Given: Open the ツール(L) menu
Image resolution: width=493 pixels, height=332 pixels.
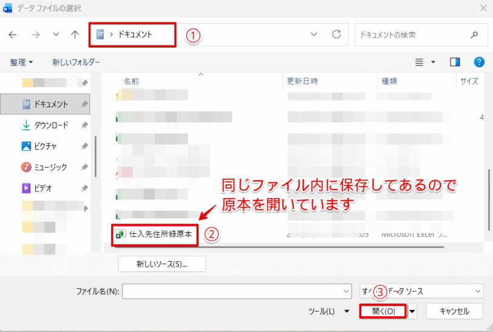Looking at the screenshot, I should coord(328,311).
